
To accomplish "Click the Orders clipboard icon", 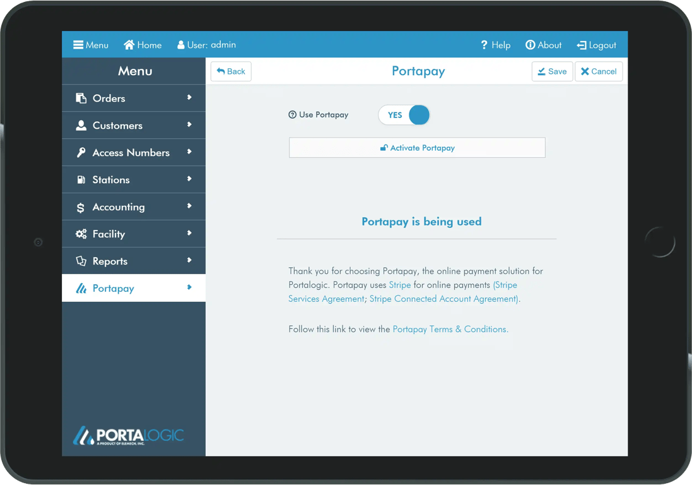I will (81, 98).
